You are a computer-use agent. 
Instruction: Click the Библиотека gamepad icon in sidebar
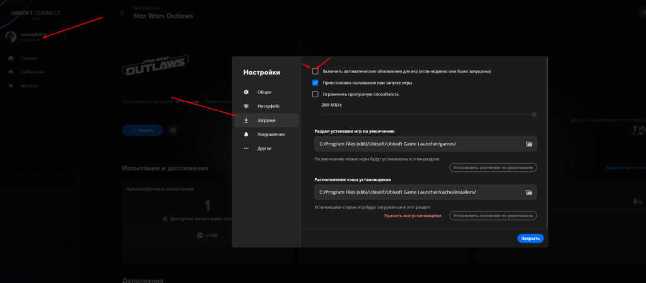click(x=11, y=72)
